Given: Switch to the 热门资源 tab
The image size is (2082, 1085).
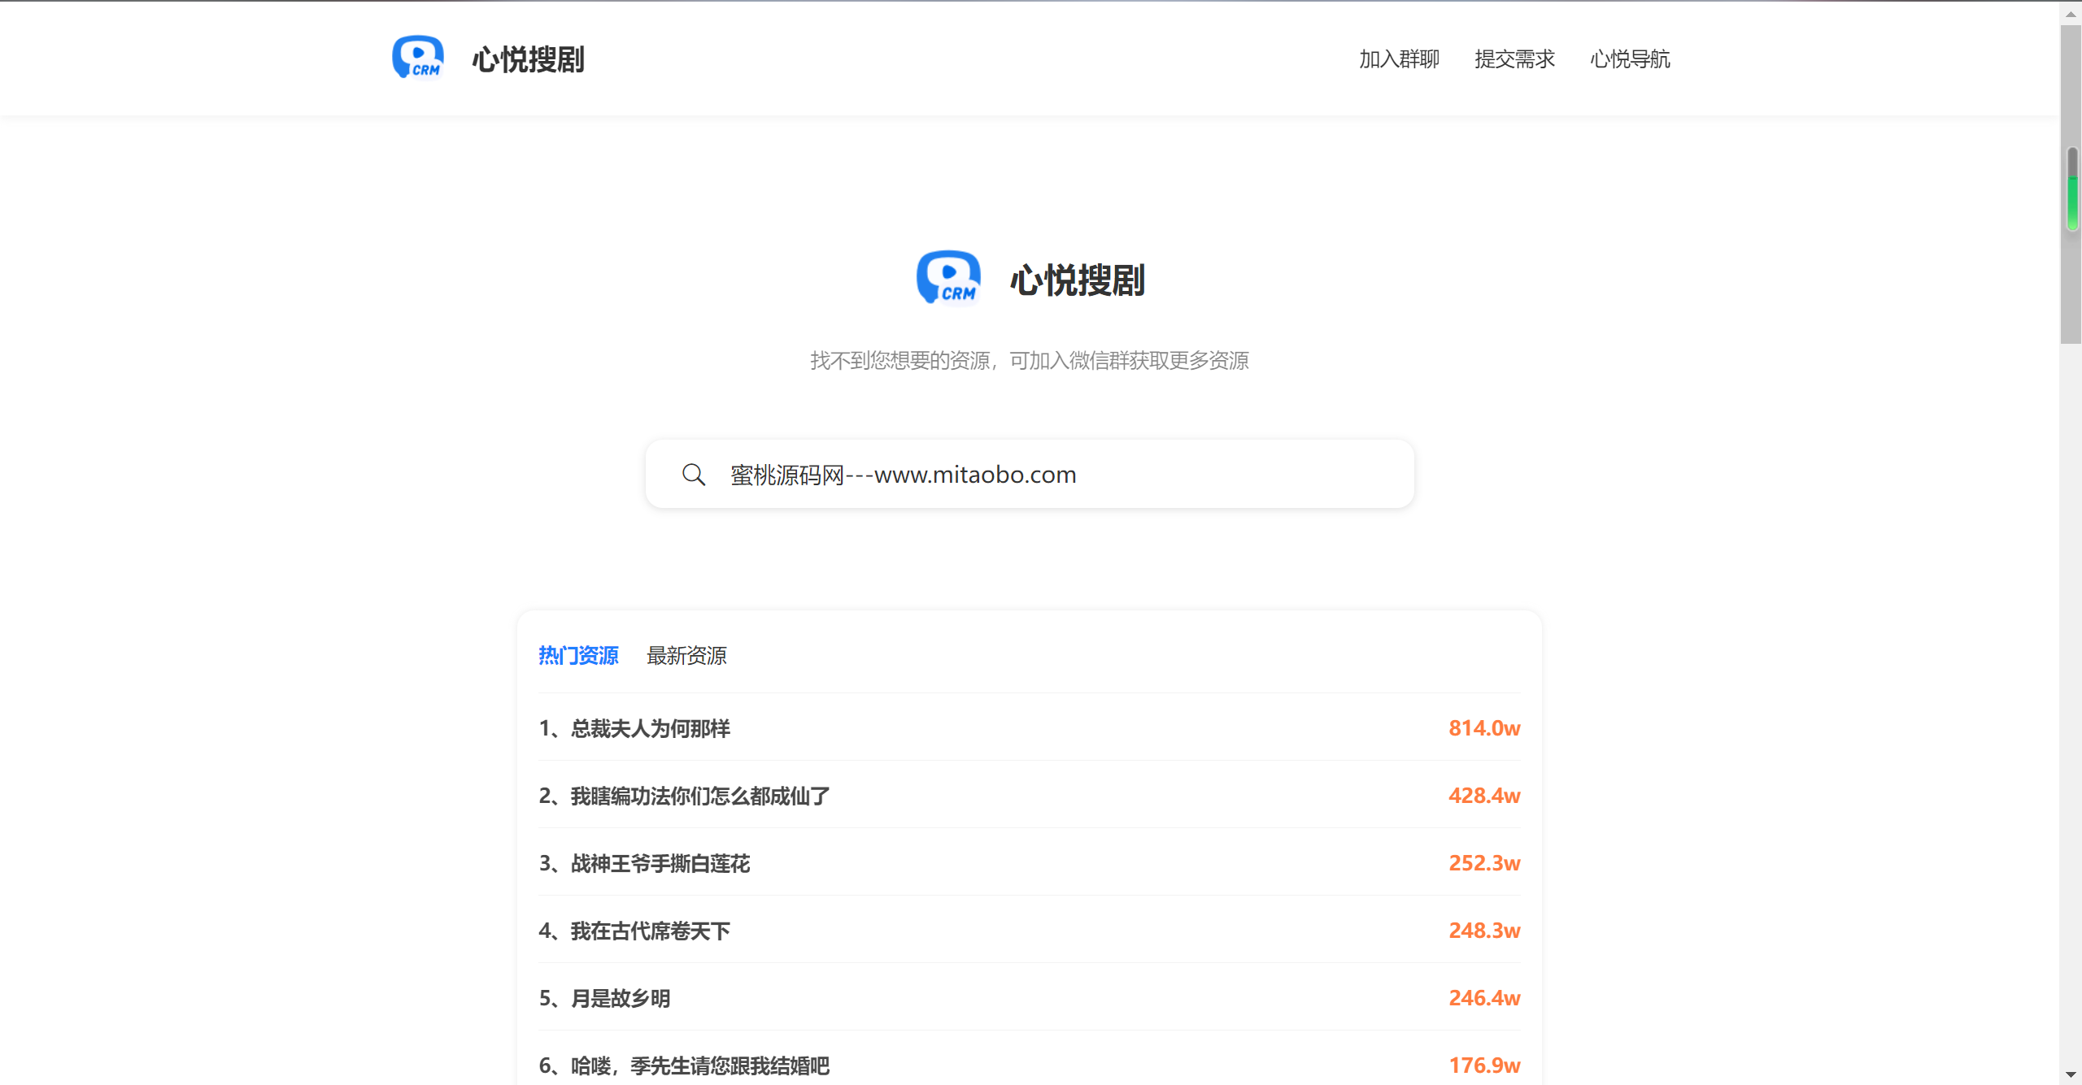Looking at the screenshot, I should click(578, 656).
